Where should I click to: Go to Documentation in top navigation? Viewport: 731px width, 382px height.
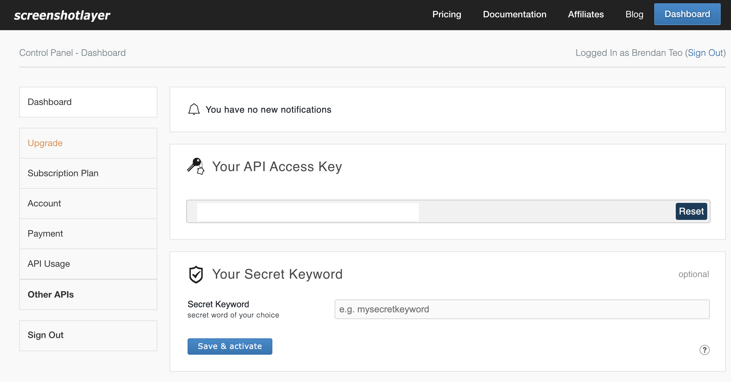[x=515, y=14]
